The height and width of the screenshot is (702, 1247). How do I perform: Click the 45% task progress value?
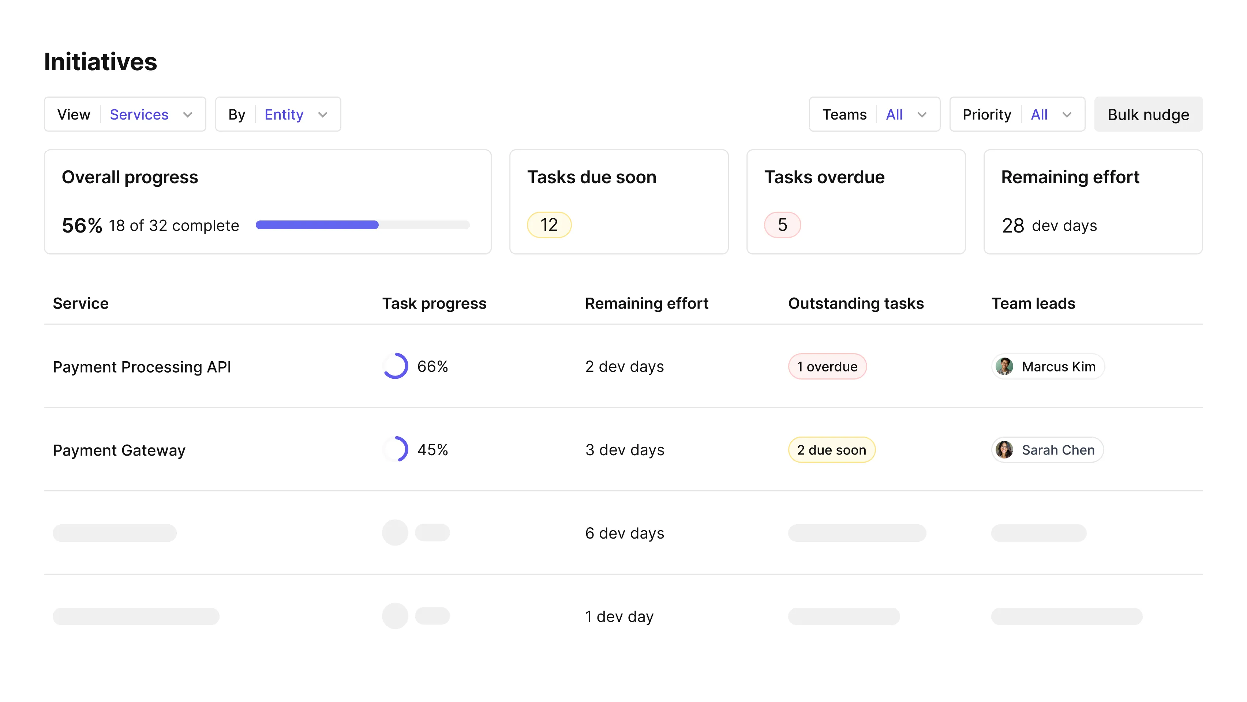(x=432, y=449)
